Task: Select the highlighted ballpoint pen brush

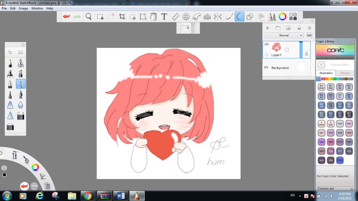Action: click(x=21, y=84)
